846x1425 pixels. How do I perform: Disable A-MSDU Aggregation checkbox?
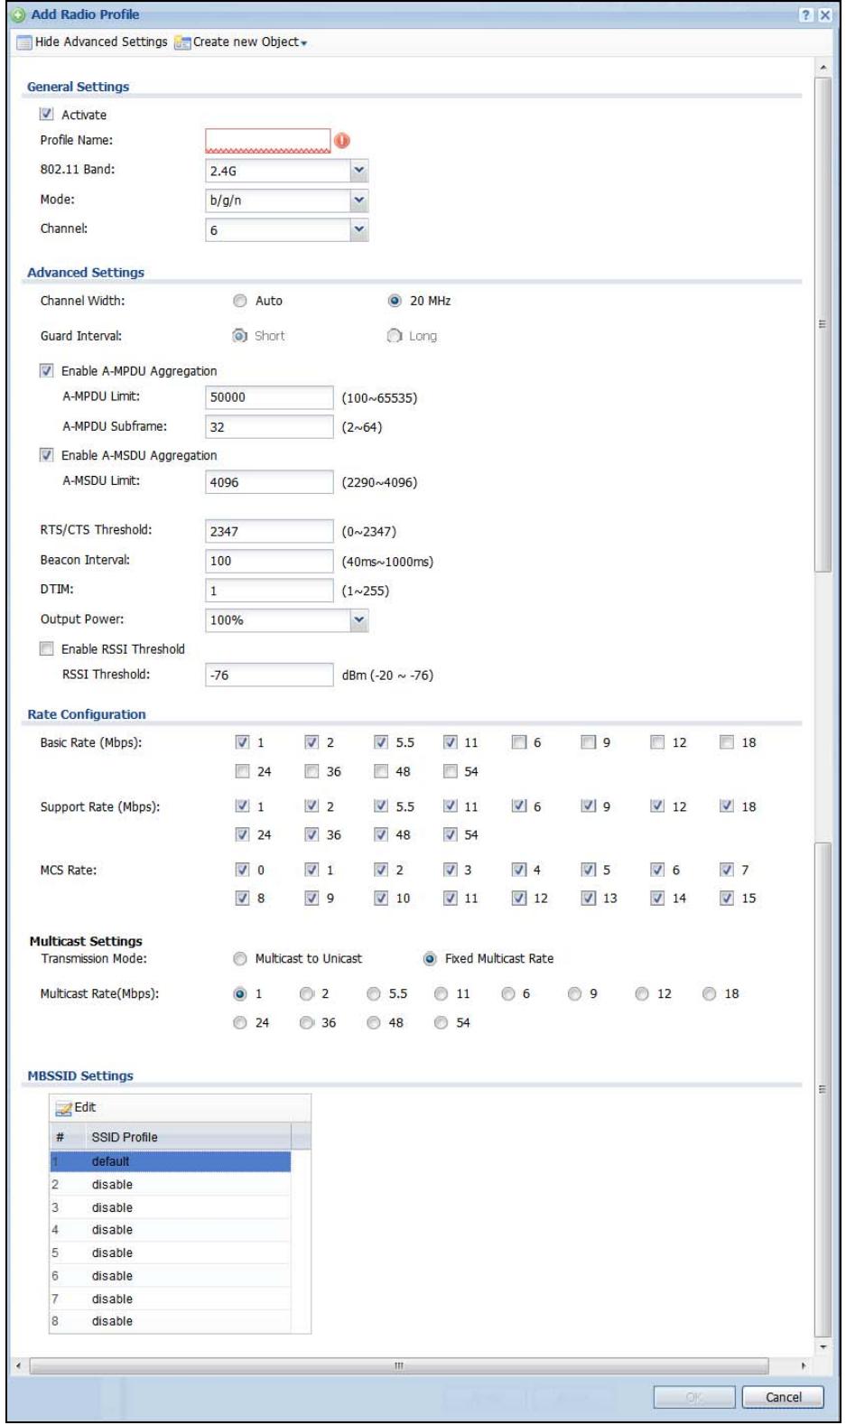47,455
